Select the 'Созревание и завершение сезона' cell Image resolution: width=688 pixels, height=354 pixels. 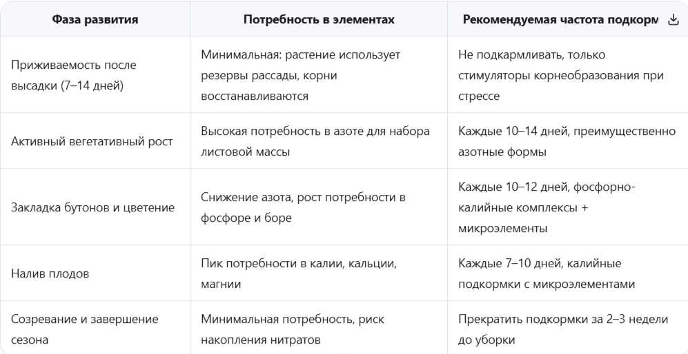tap(95, 329)
